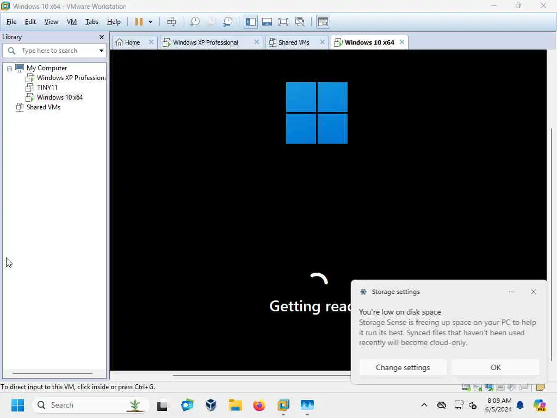The width and height of the screenshot is (557, 418).
Task: Click the taskbar Search box
Action: tap(91, 405)
